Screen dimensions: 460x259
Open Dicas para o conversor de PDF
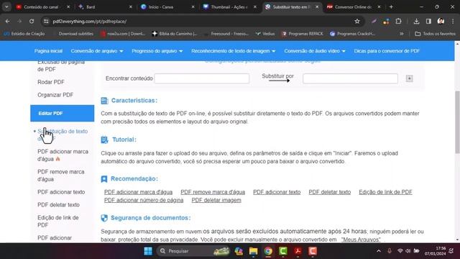pos(387,51)
